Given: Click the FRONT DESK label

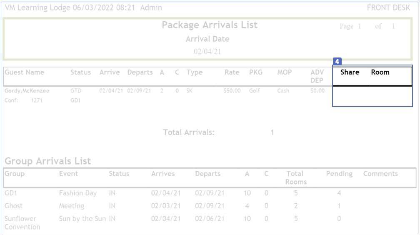Looking at the screenshot, I should pyautogui.click(x=388, y=8).
